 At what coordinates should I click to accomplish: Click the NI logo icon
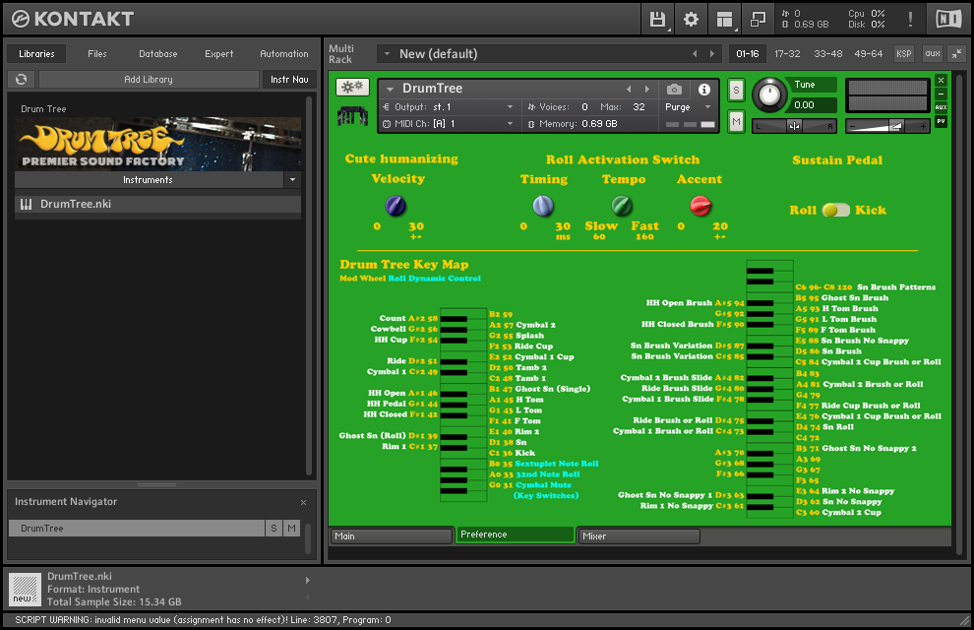pos(948,20)
